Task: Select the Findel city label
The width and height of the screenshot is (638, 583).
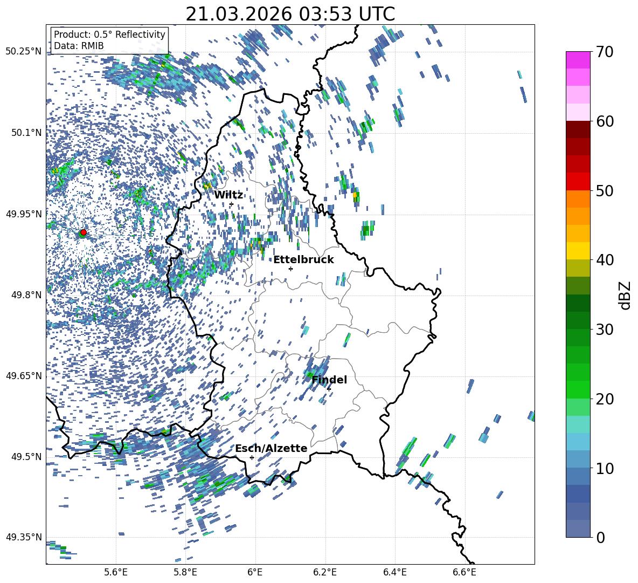Action: pos(329,380)
